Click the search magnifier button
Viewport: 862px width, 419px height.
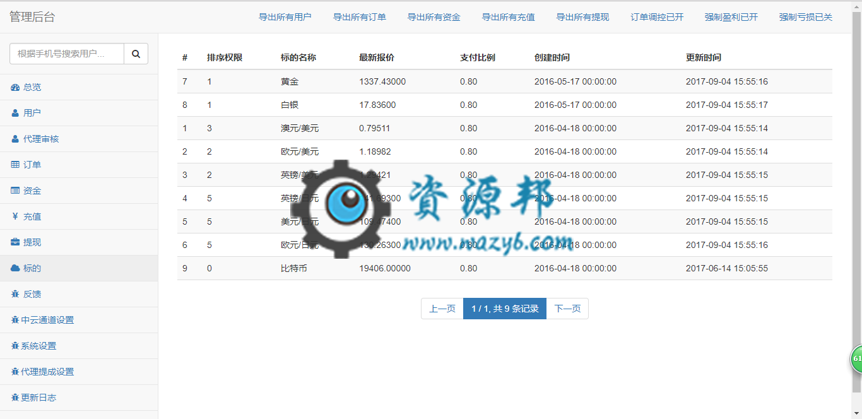(136, 54)
